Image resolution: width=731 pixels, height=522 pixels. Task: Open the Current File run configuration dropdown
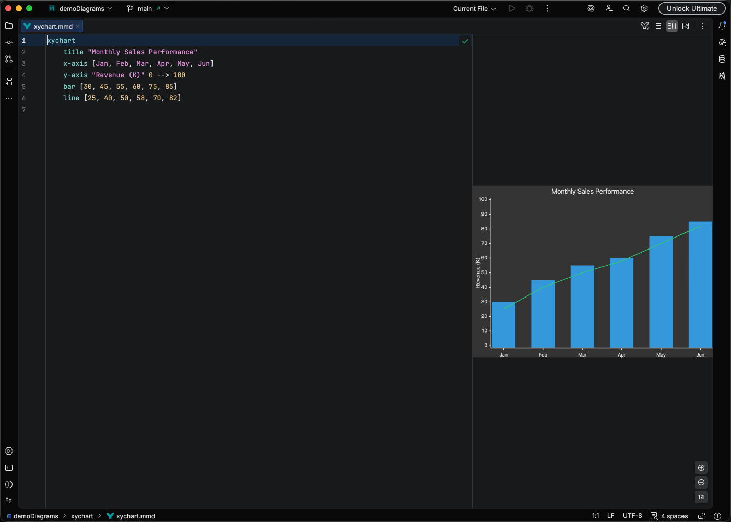coord(474,9)
